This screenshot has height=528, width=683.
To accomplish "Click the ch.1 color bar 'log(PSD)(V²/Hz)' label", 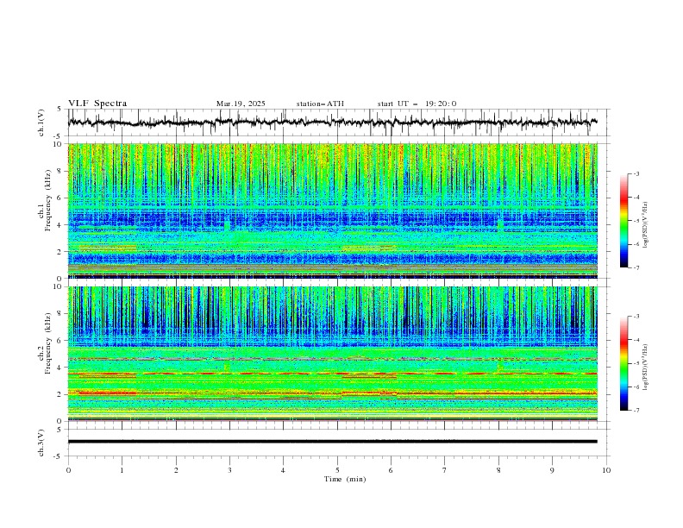I will pyautogui.click(x=646, y=225).
